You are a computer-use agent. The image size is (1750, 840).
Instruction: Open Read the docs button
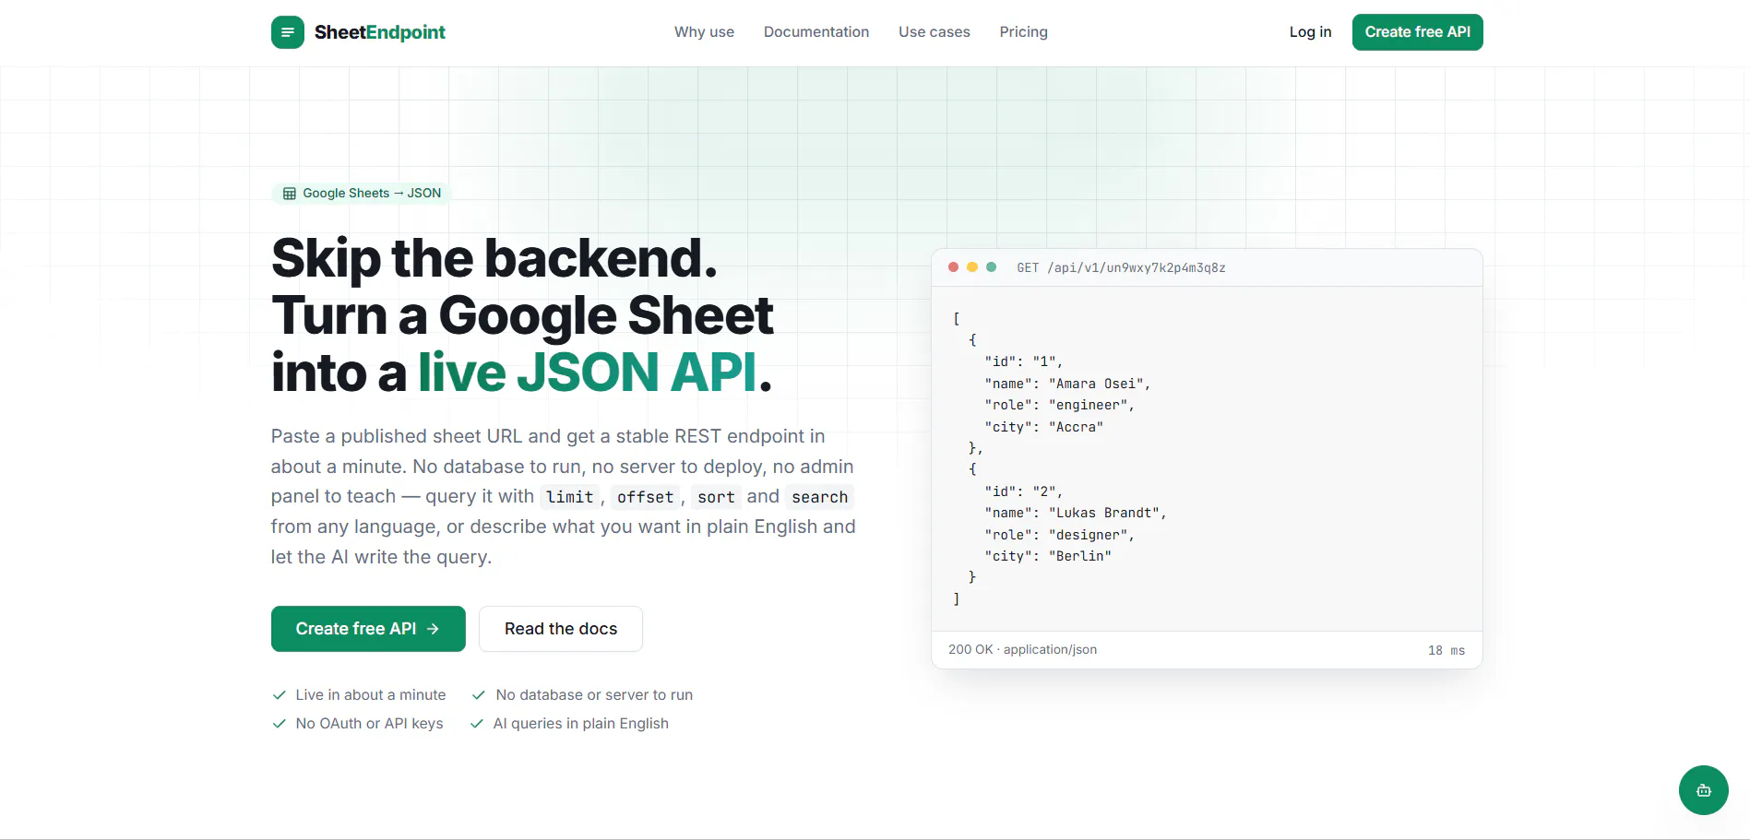[x=561, y=629]
